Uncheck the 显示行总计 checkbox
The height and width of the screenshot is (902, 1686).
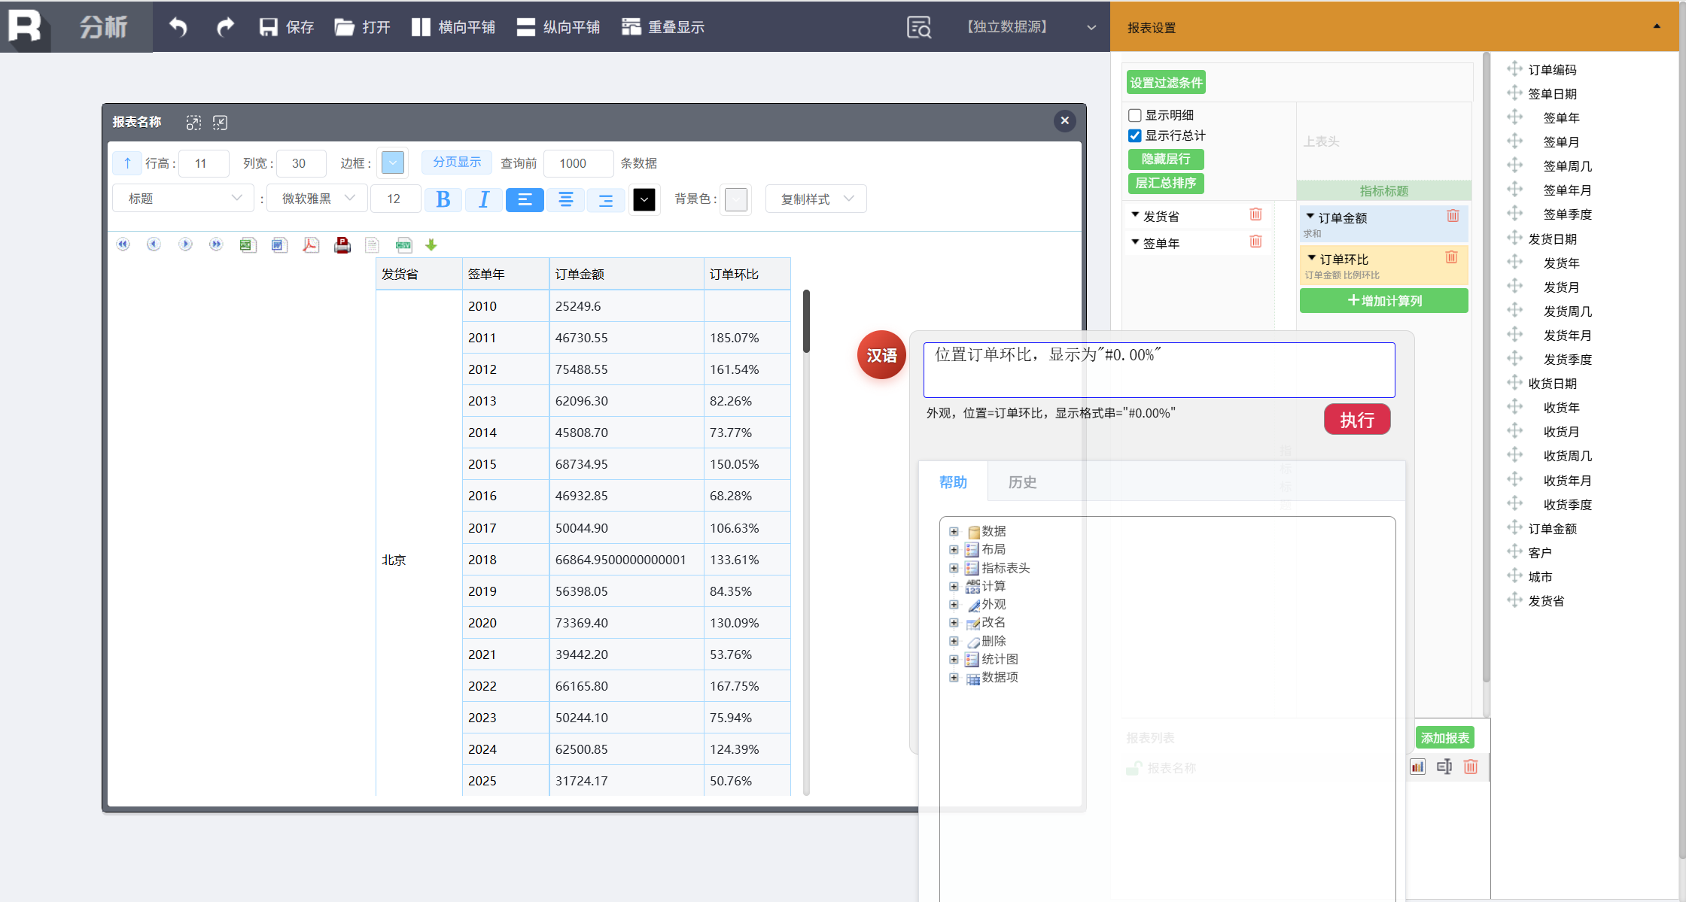point(1135,135)
